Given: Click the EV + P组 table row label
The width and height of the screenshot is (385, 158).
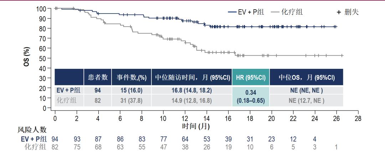Looking at the screenshot, I should [x=69, y=90].
